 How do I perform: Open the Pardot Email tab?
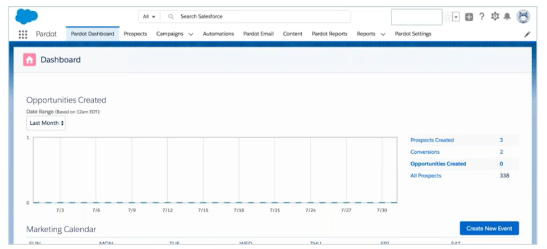[258, 34]
